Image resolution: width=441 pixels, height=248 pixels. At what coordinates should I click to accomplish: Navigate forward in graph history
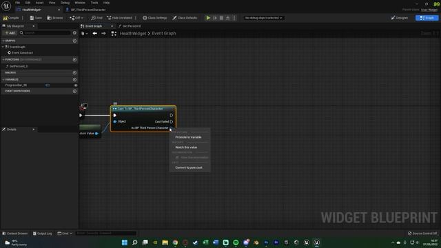(103, 34)
